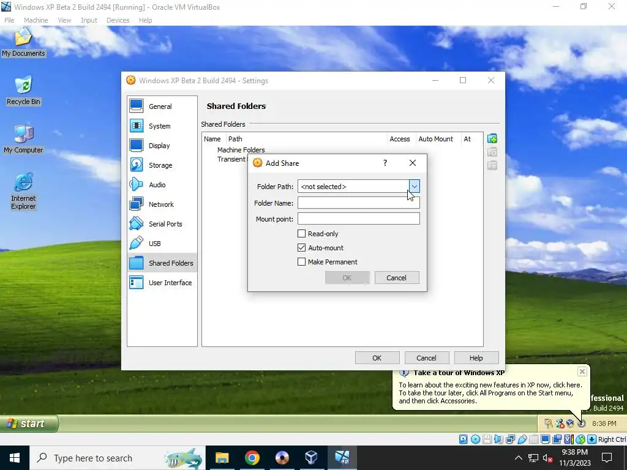Click hard disk activity status bar icon

(463, 439)
